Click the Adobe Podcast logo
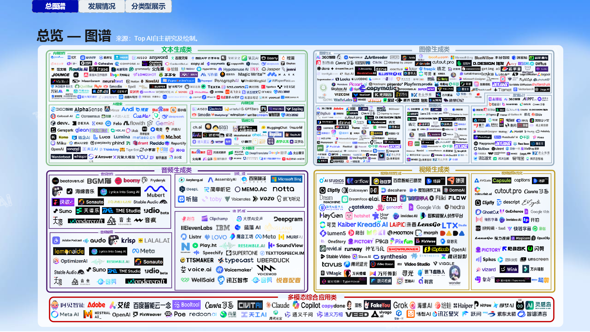This screenshot has width=590, height=332. [67, 240]
